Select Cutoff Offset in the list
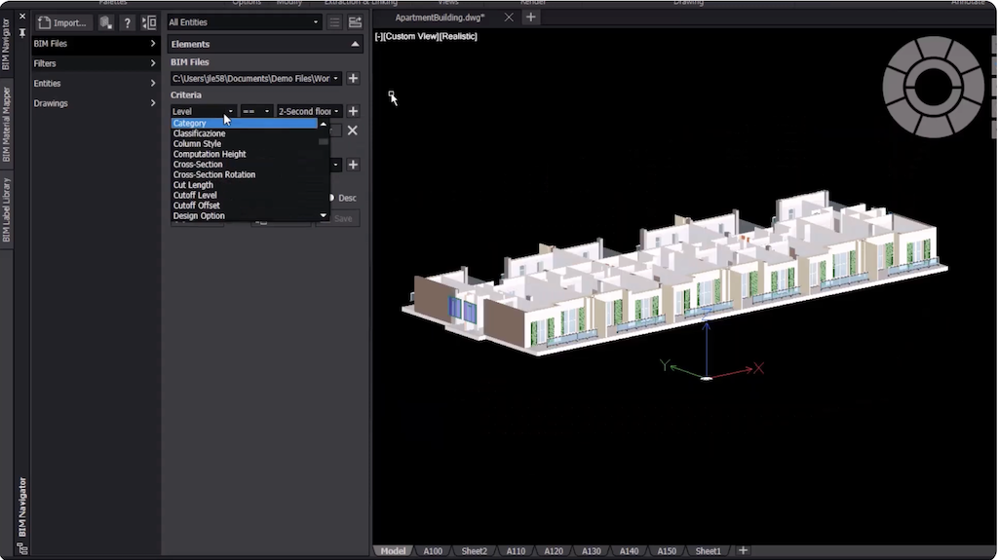Viewport: 998px width, 560px height. coord(244,205)
